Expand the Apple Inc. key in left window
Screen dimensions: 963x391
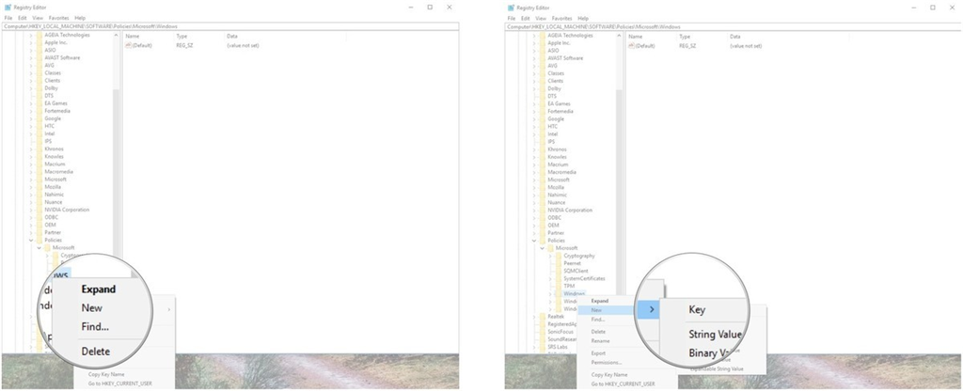tap(31, 42)
